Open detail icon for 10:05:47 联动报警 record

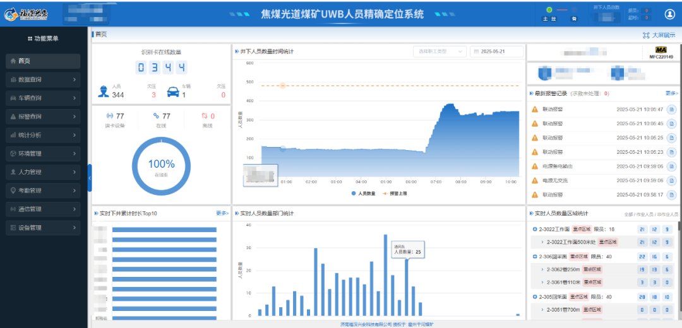[671, 109]
